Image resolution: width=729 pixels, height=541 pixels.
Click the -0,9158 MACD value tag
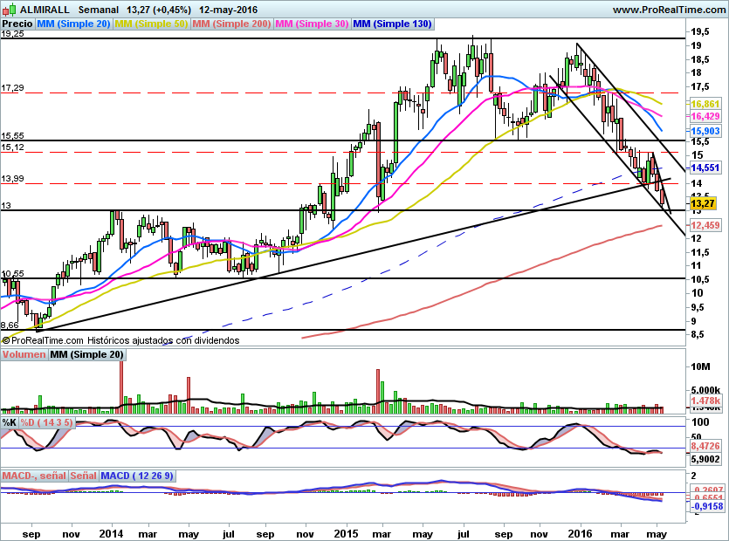point(707,506)
